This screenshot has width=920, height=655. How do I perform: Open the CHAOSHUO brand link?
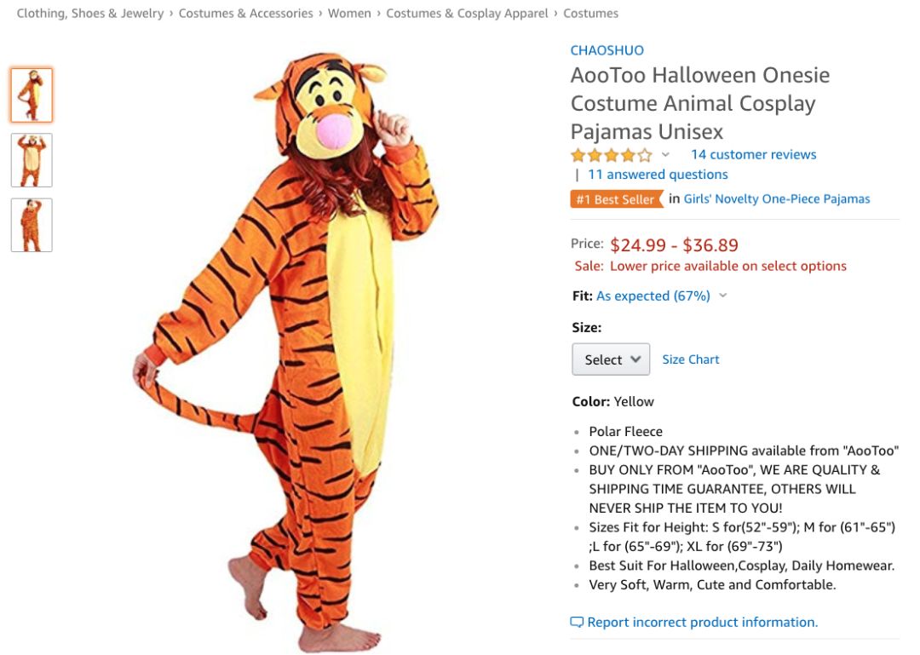[607, 50]
